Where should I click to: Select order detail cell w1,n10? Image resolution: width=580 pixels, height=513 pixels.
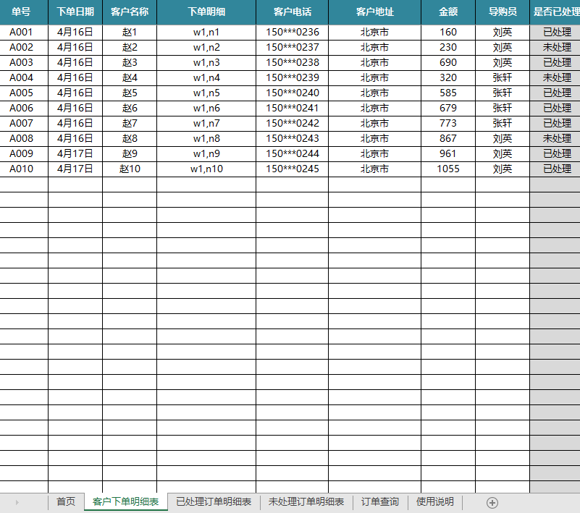coord(206,169)
